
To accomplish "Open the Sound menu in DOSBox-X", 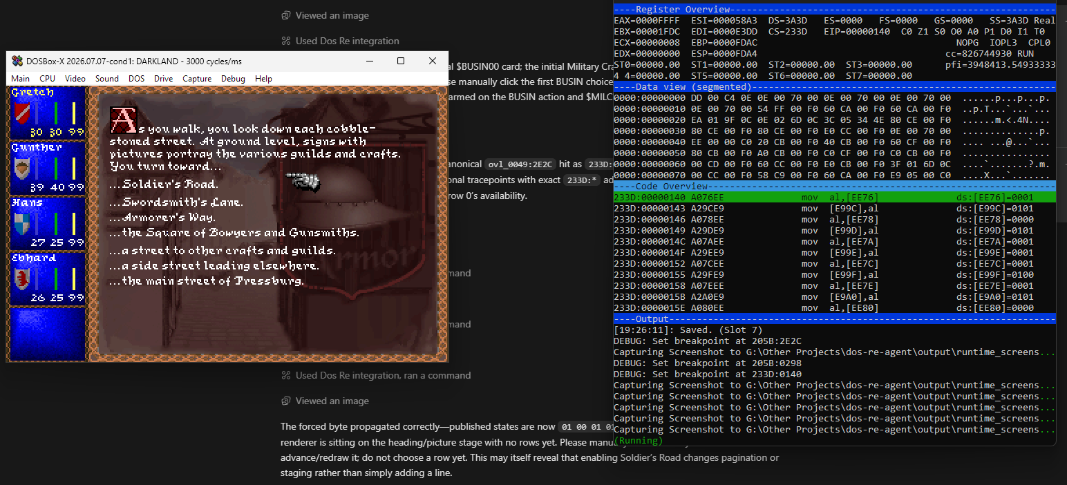I will pos(107,79).
